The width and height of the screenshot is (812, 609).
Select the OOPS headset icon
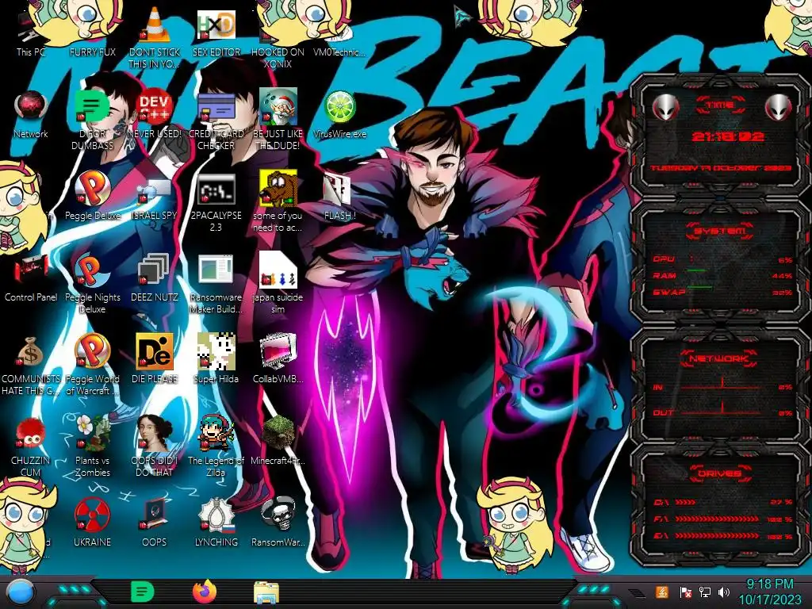pyautogui.click(x=155, y=522)
